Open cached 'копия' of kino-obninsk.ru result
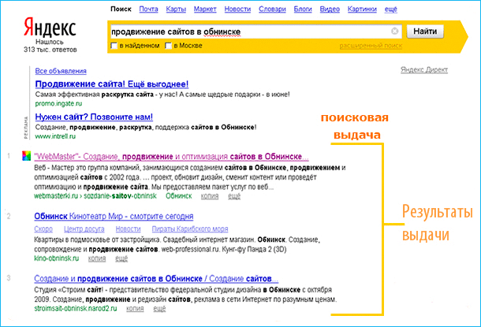481x327 pixels. (97, 258)
